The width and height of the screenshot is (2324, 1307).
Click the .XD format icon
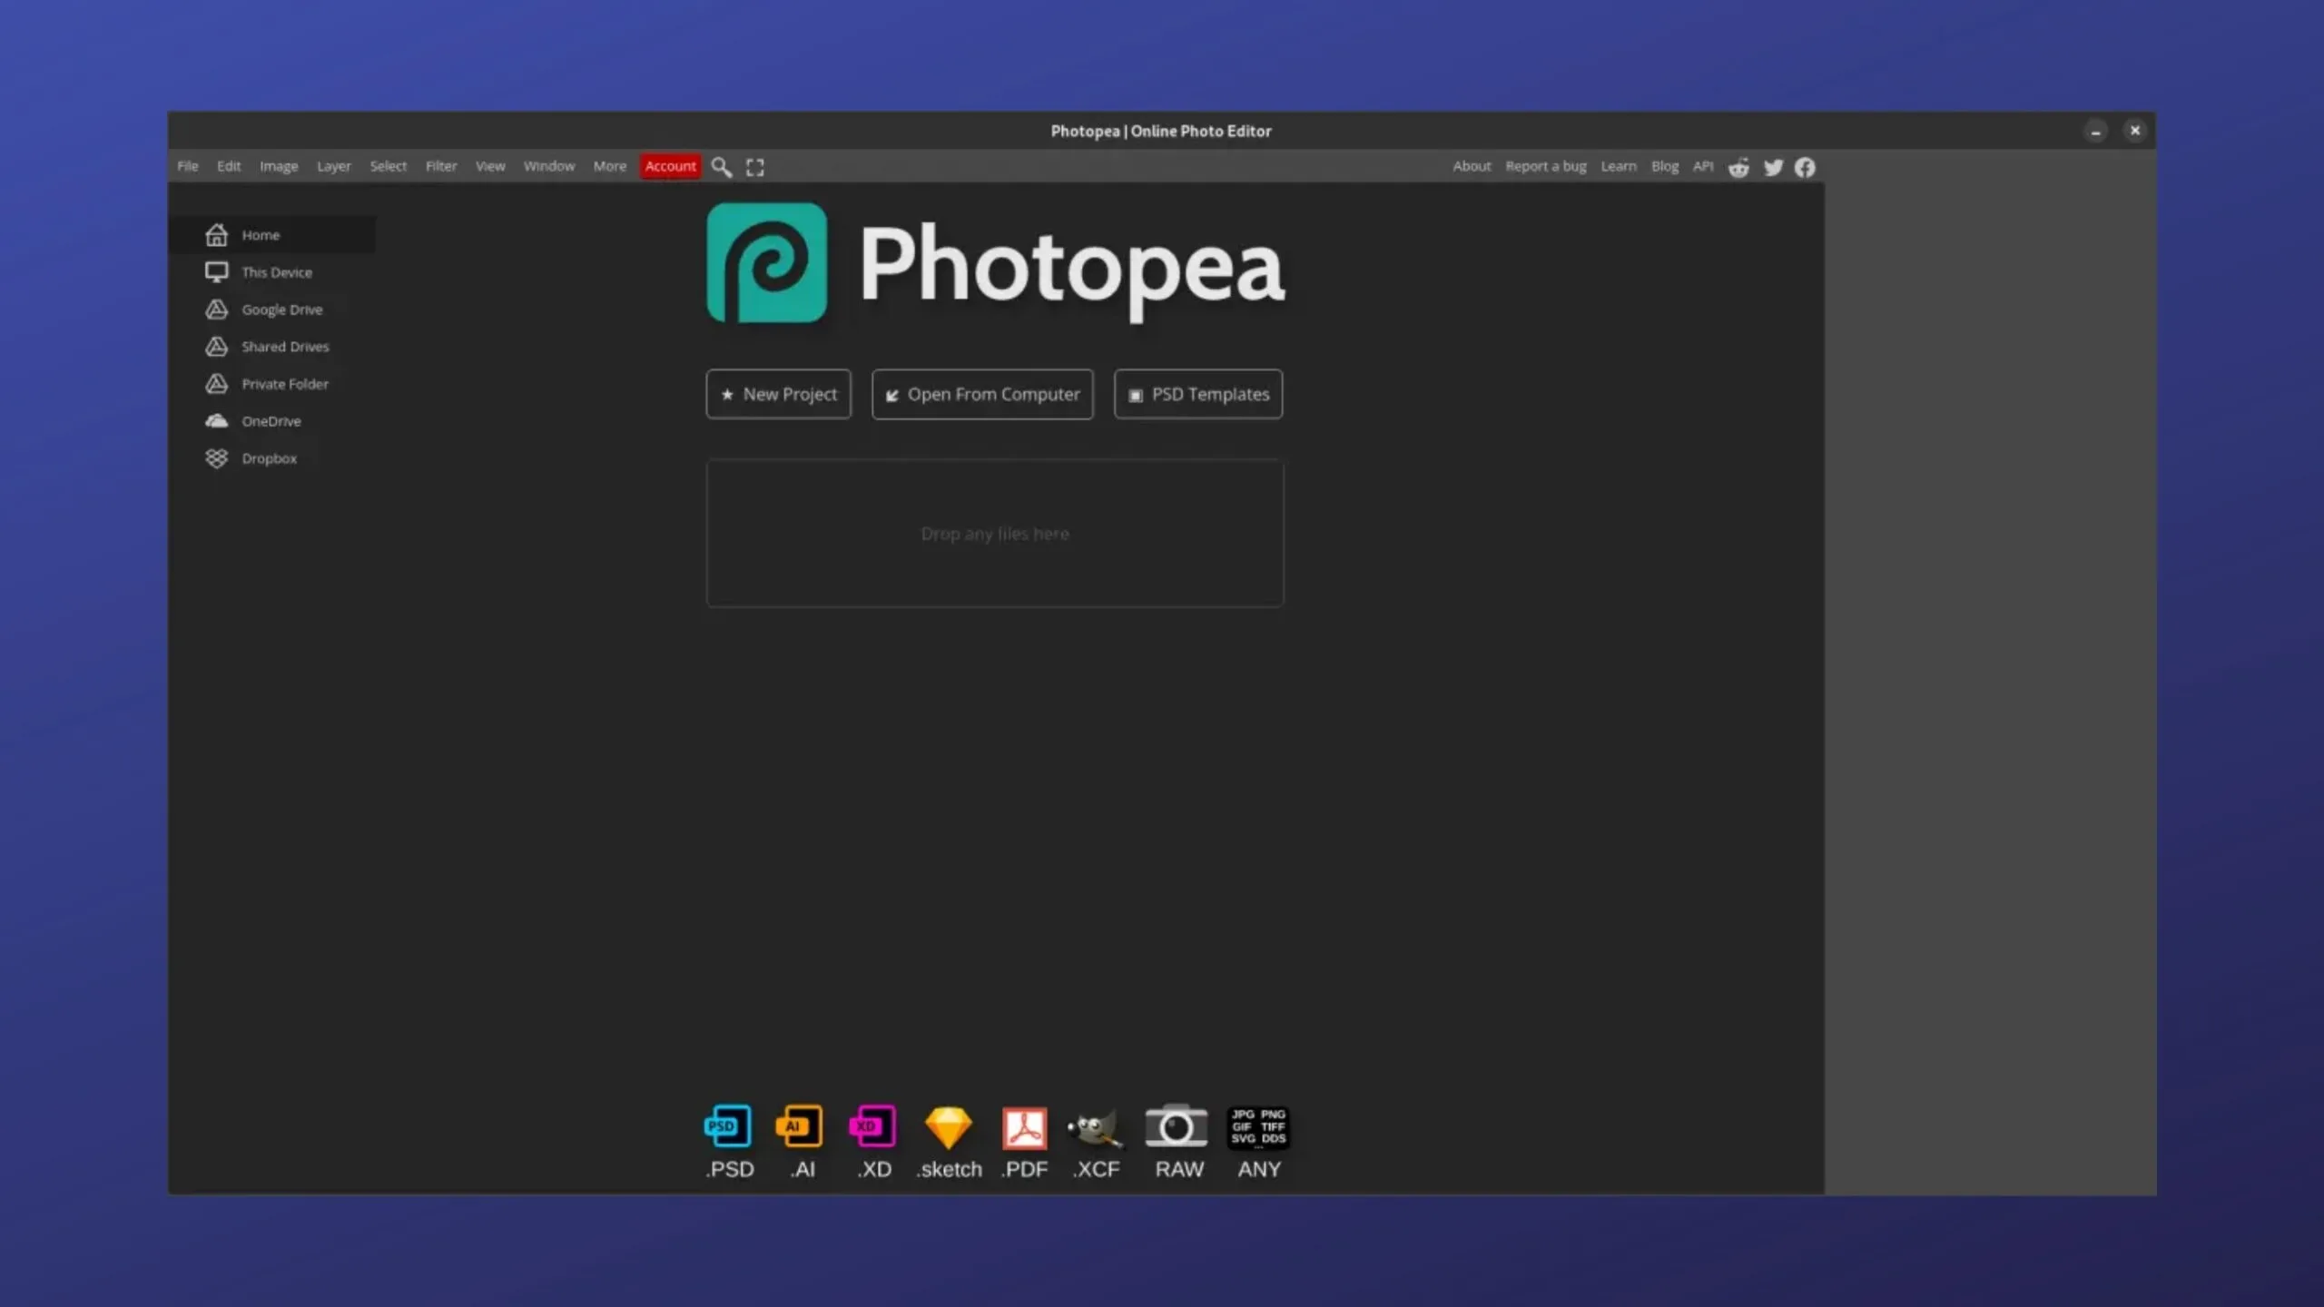pyautogui.click(x=873, y=1126)
